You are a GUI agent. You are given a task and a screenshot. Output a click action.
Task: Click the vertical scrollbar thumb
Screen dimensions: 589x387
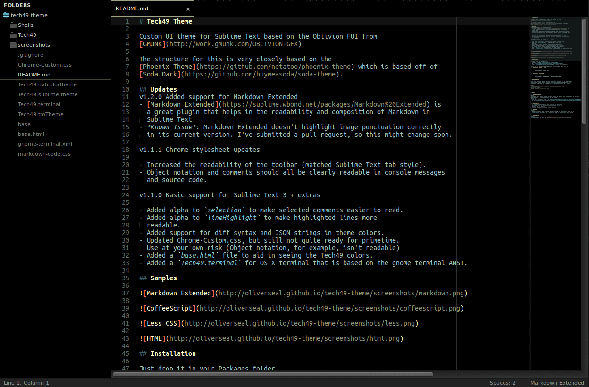(585, 70)
